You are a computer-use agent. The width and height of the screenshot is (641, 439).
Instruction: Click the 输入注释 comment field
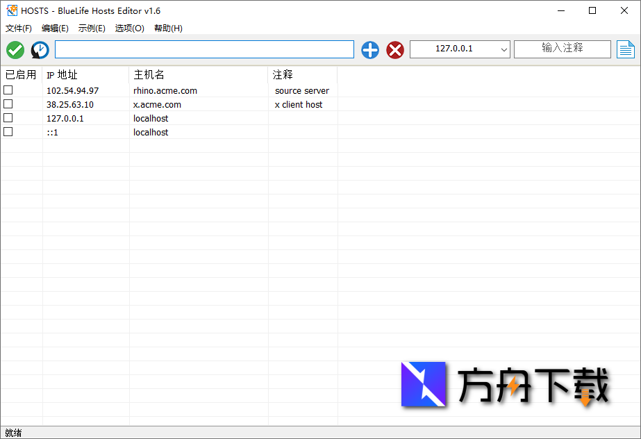pyautogui.click(x=562, y=49)
